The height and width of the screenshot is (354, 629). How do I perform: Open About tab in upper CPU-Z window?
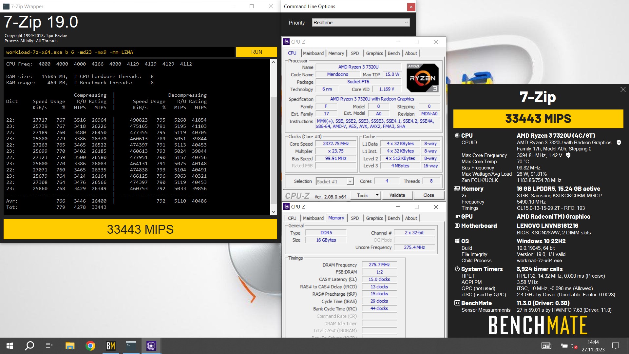click(x=411, y=53)
